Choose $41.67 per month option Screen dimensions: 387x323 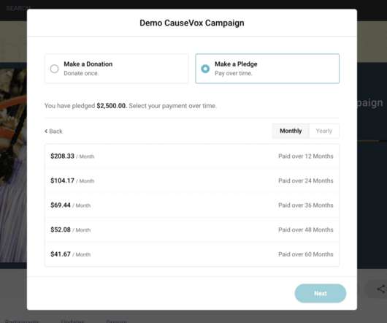click(x=192, y=254)
